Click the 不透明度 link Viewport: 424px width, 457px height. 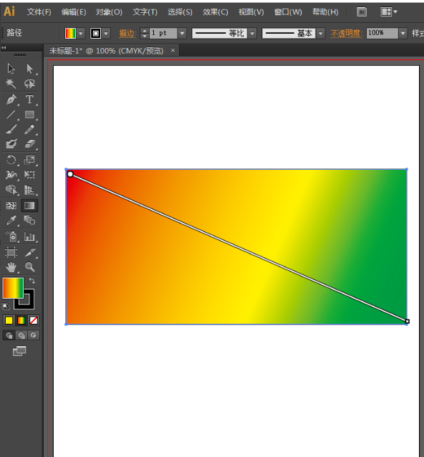click(x=346, y=34)
